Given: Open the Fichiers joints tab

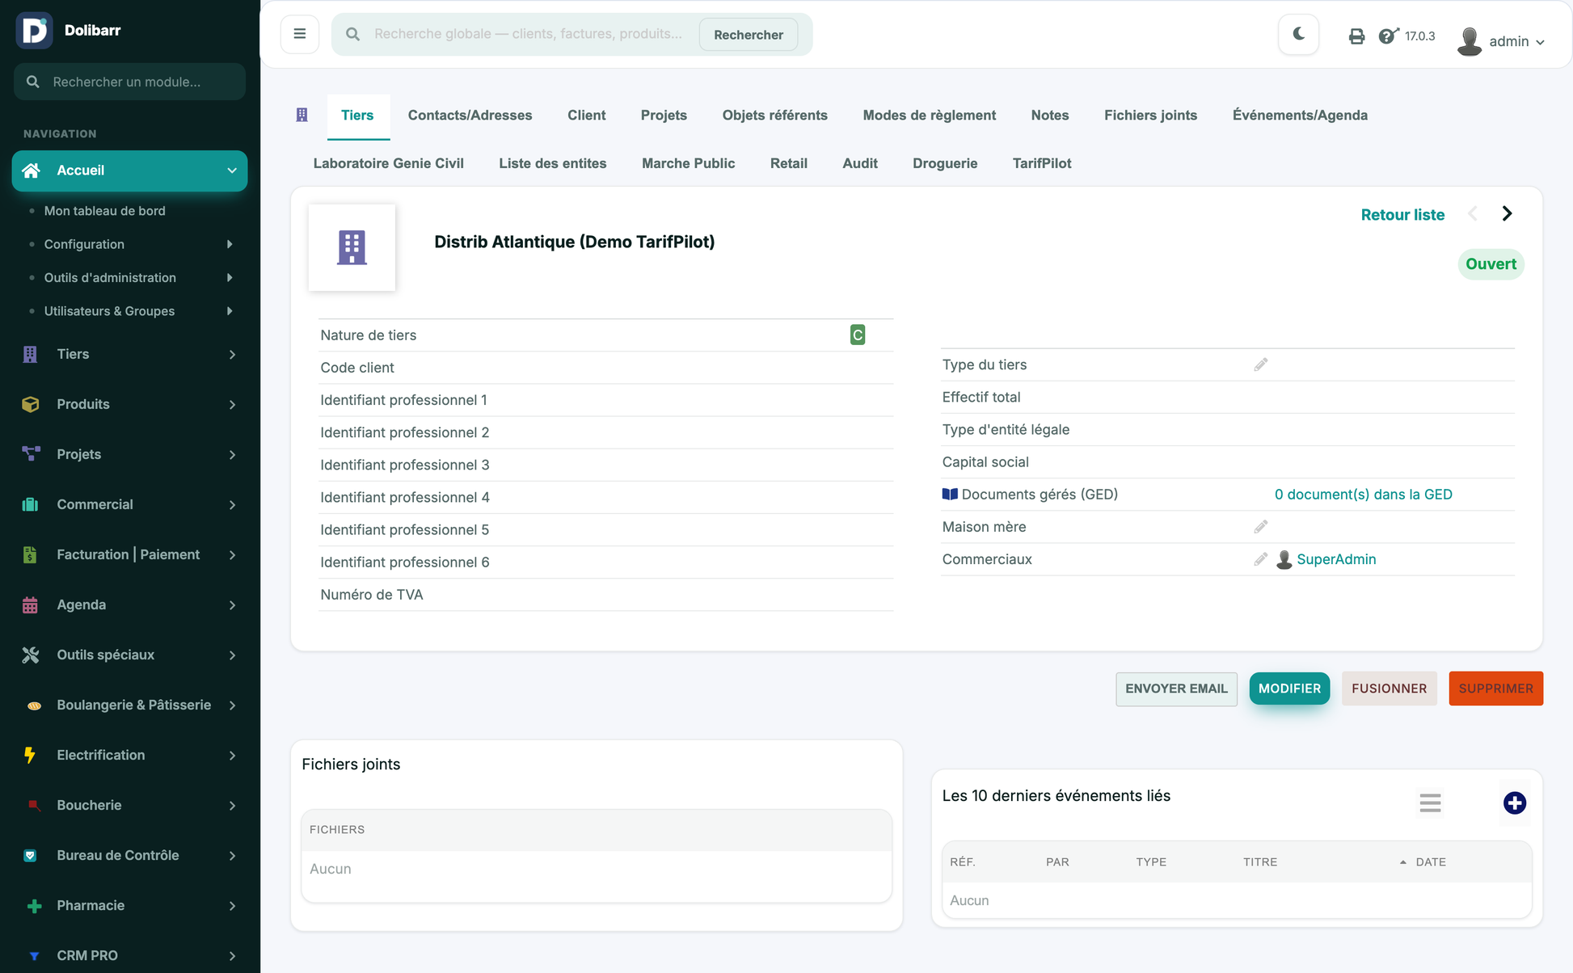Looking at the screenshot, I should 1150,115.
